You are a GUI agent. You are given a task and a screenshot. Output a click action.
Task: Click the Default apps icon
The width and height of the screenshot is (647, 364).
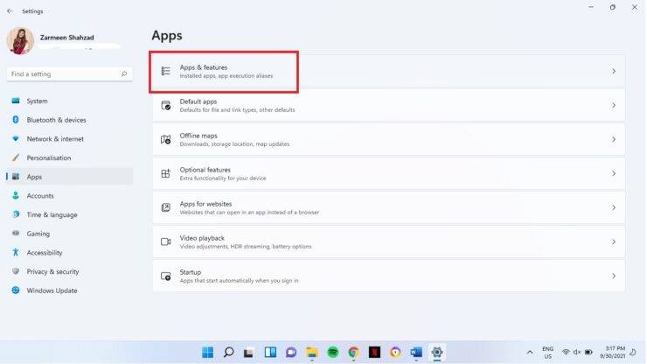pyautogui.click(x=165, y=105)
